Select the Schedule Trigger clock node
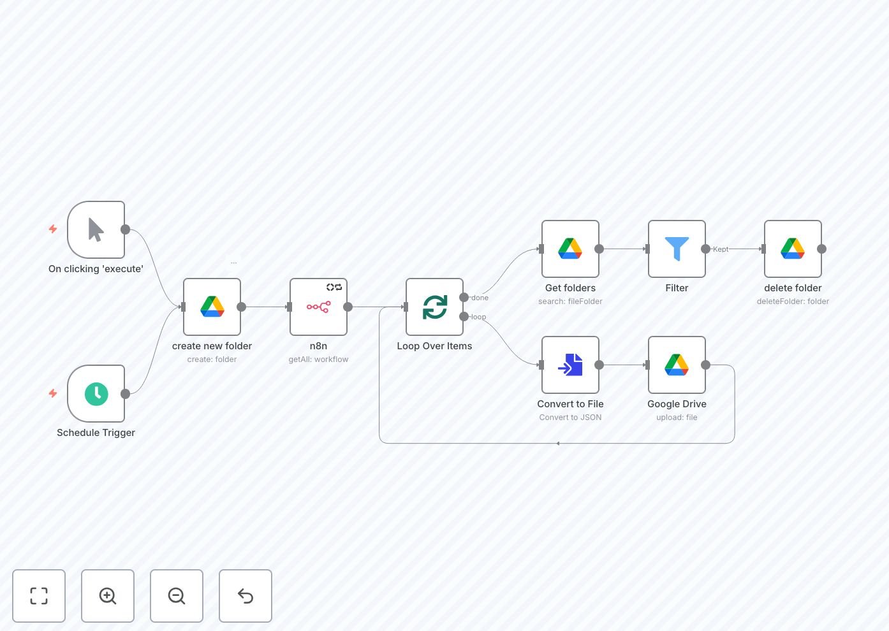Viewport: 889px width, 631px height. (x=96, y=394)
